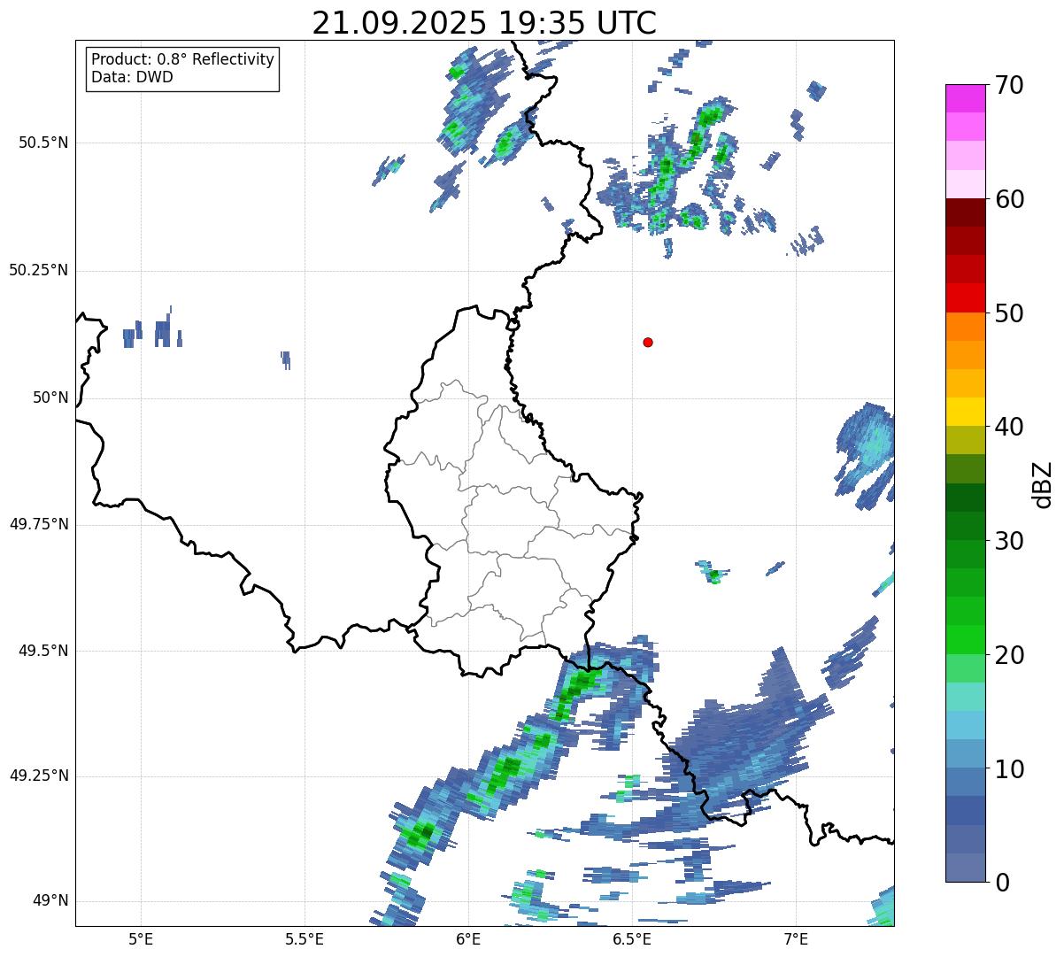1064x957 pixels.
Task: Click the 49.5°N latitude label
Action: click(42, 651)
